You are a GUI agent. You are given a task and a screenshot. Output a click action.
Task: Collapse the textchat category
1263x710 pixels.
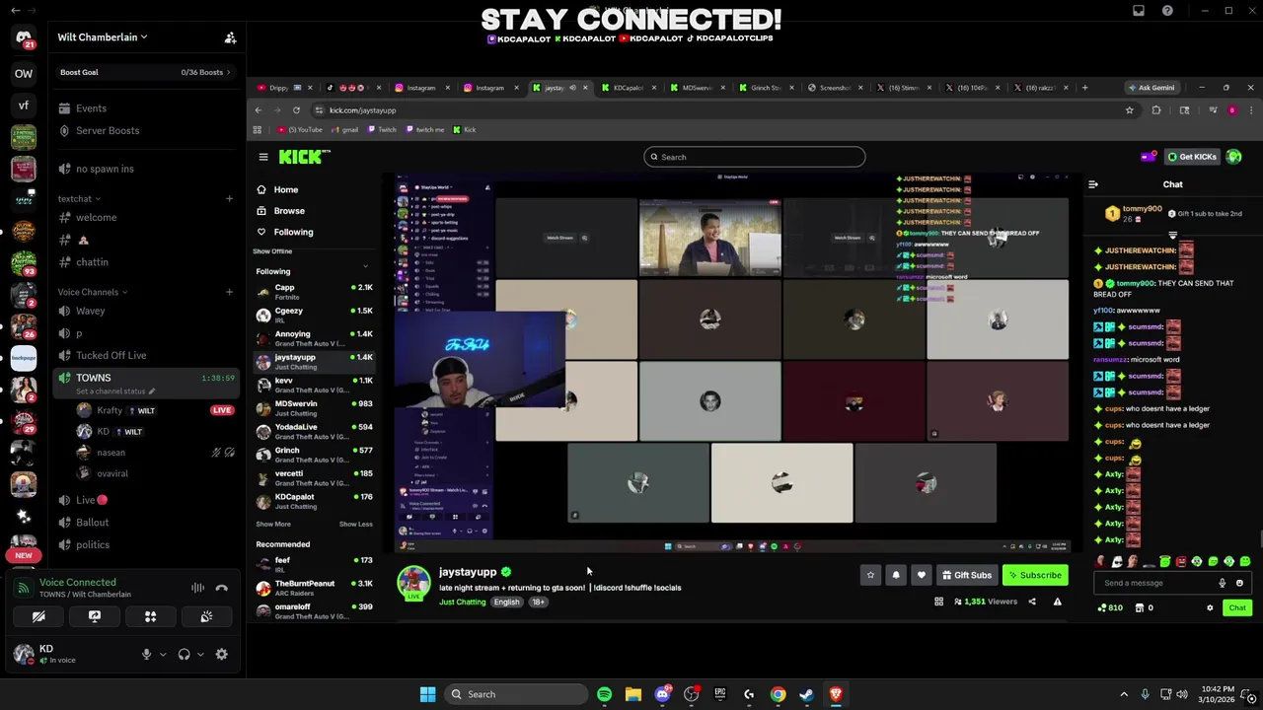point(79,199)
